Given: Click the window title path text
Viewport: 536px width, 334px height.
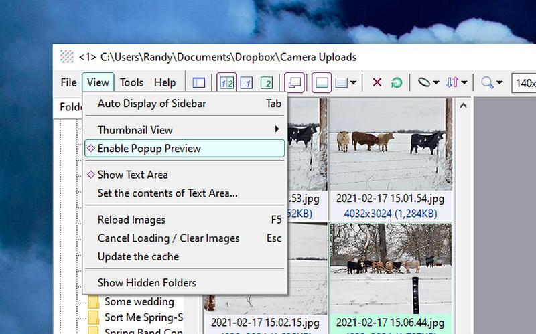Looking at the screenshot, I should click(217, 57).
